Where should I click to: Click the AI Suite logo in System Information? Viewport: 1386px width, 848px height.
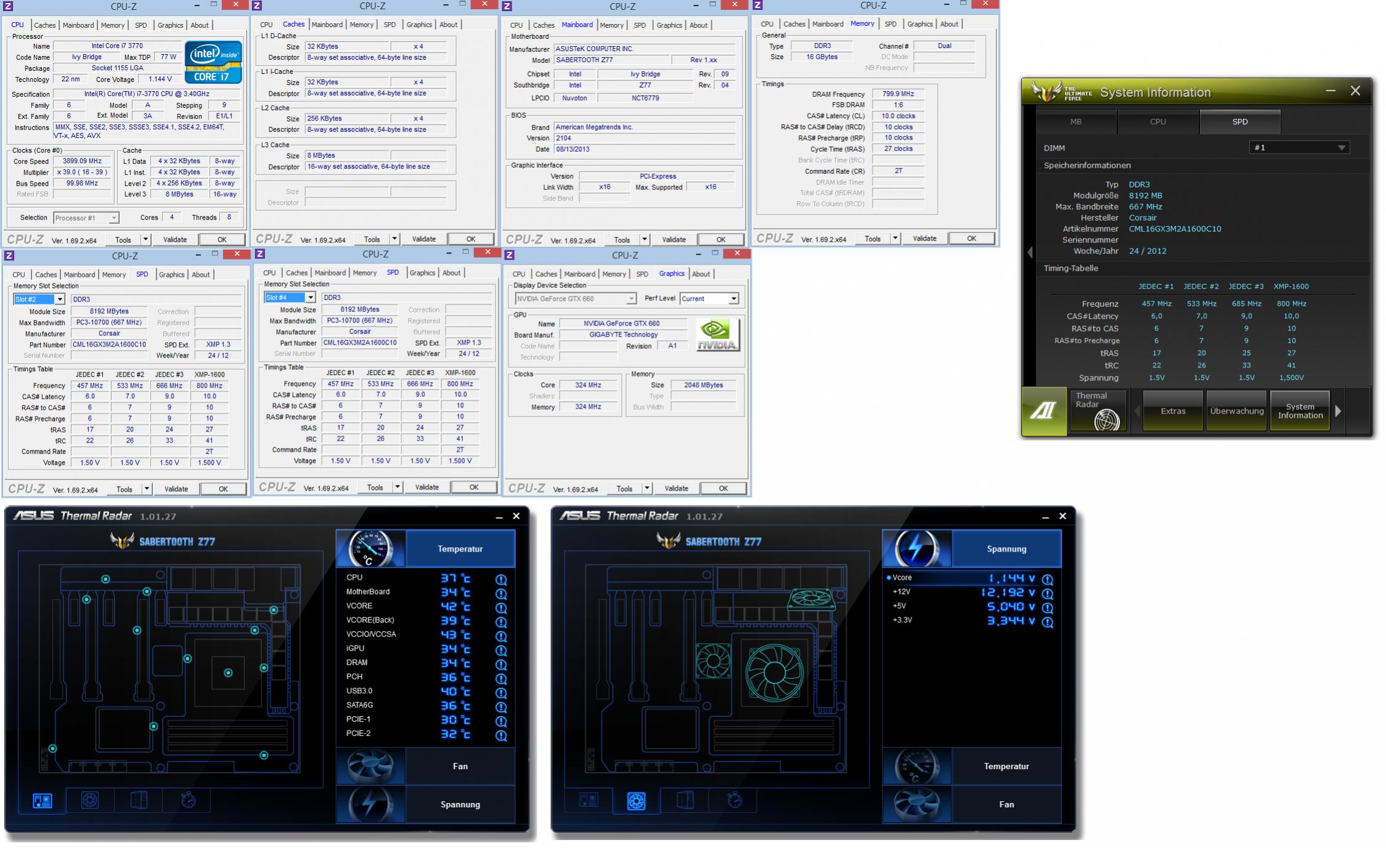click(x=1043, y=411)
